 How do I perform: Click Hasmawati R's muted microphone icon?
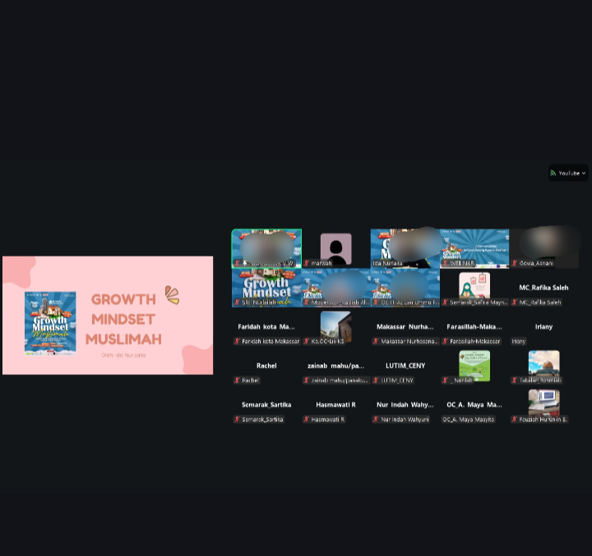307,419
